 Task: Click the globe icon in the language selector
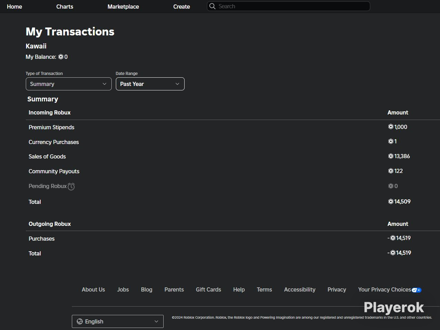pos(80,321)
